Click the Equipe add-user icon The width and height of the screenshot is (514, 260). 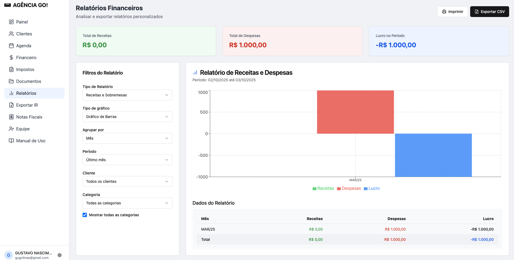[11, 129]
